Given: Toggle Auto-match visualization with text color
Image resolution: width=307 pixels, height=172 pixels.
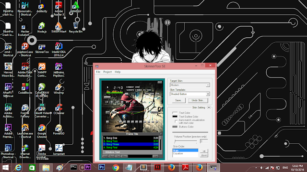Looking at the screenshot, I should (176, 121).
